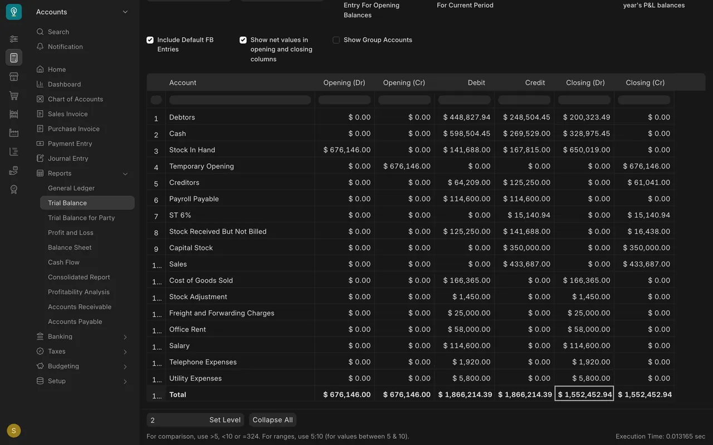
Task: Open the settings sliders module icon
Action: click(x=14, y=39)
